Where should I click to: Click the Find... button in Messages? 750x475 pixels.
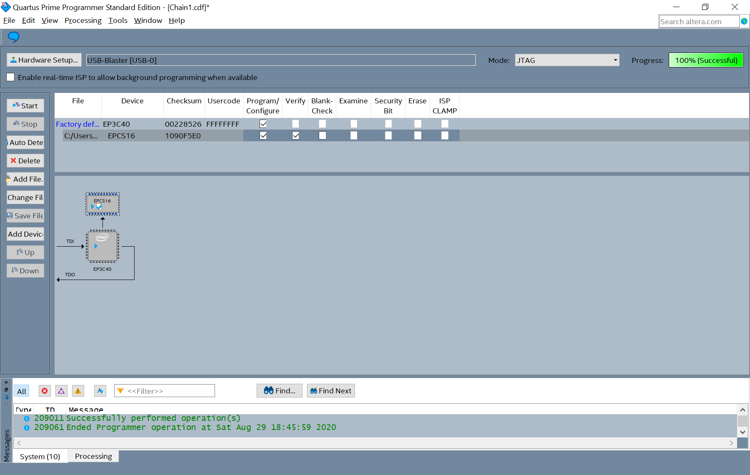pos(280,391)
